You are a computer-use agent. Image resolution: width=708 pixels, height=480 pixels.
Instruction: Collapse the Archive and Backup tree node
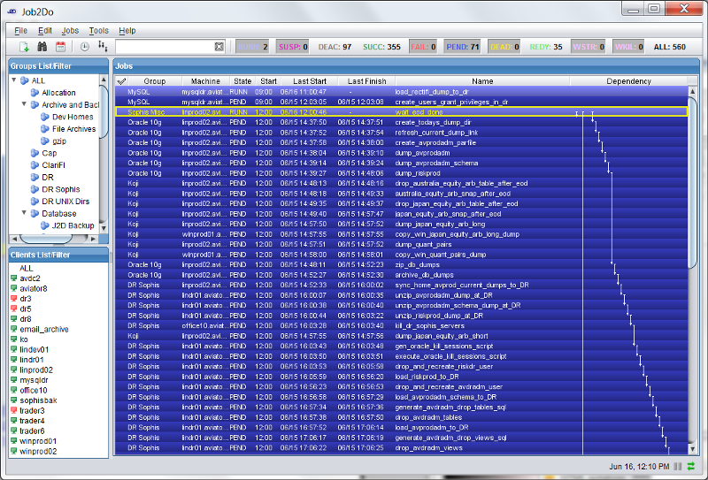pyautogui.click(x=24, y=104)
